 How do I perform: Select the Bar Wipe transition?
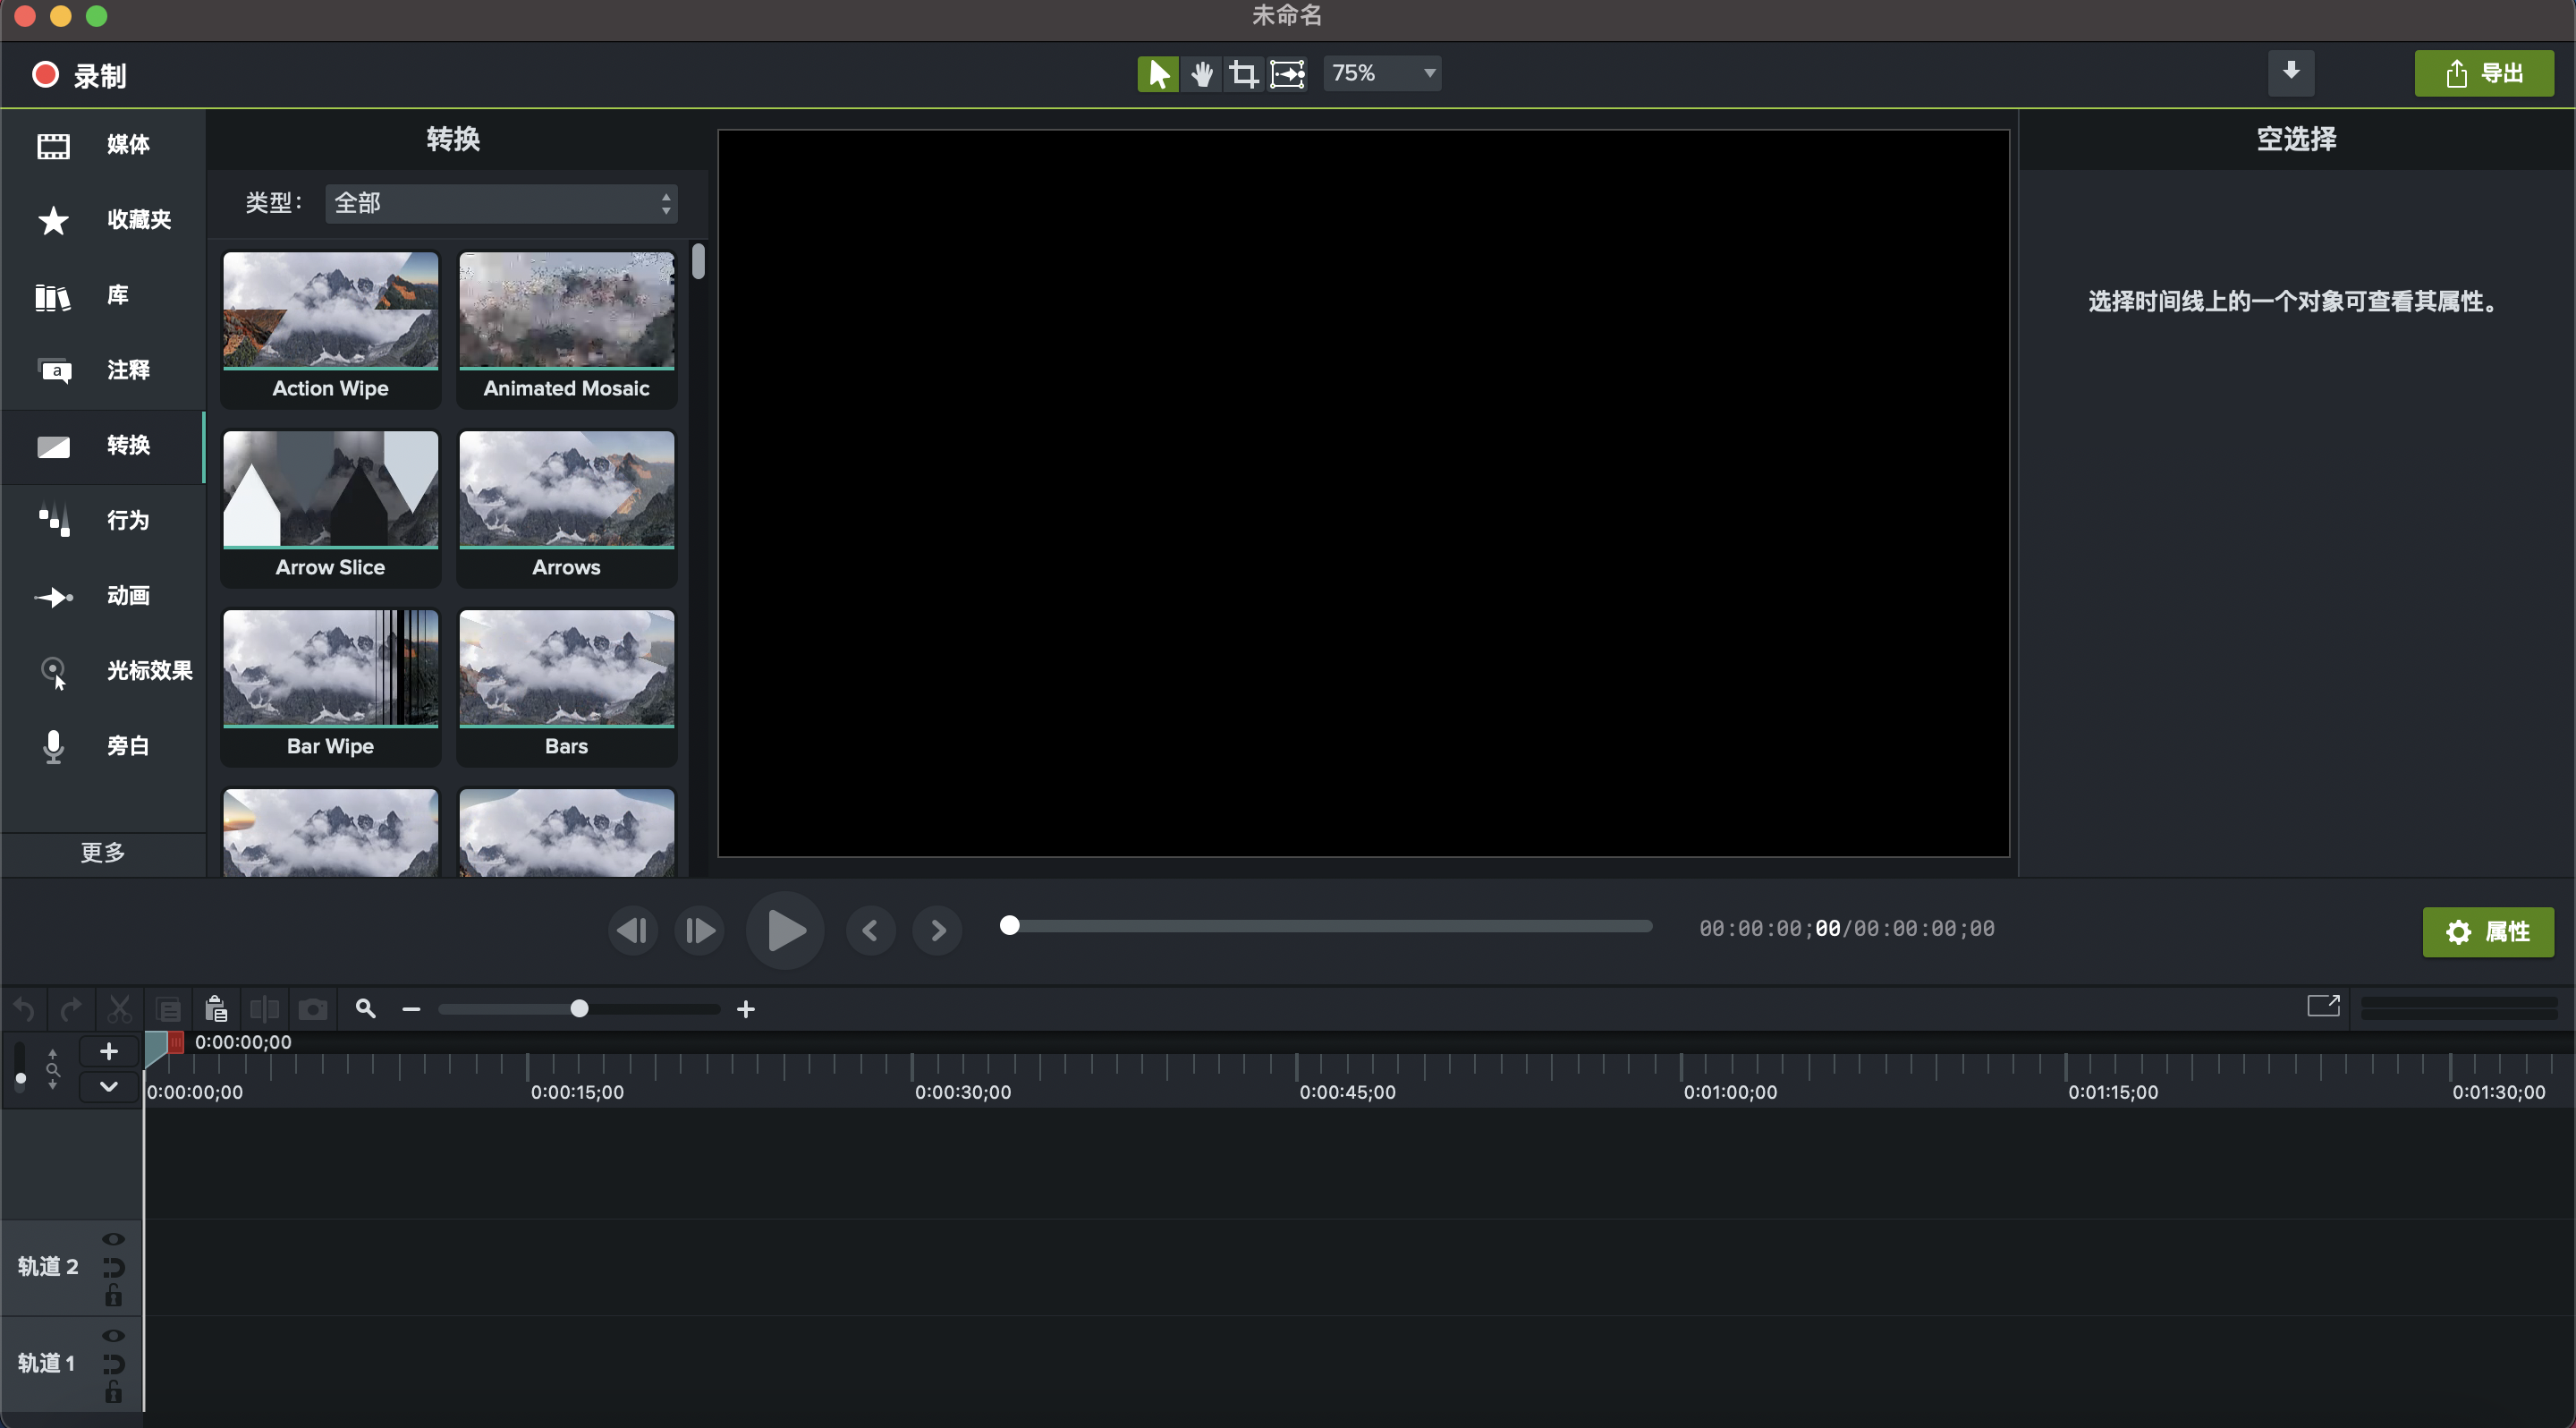coord(330,687)
